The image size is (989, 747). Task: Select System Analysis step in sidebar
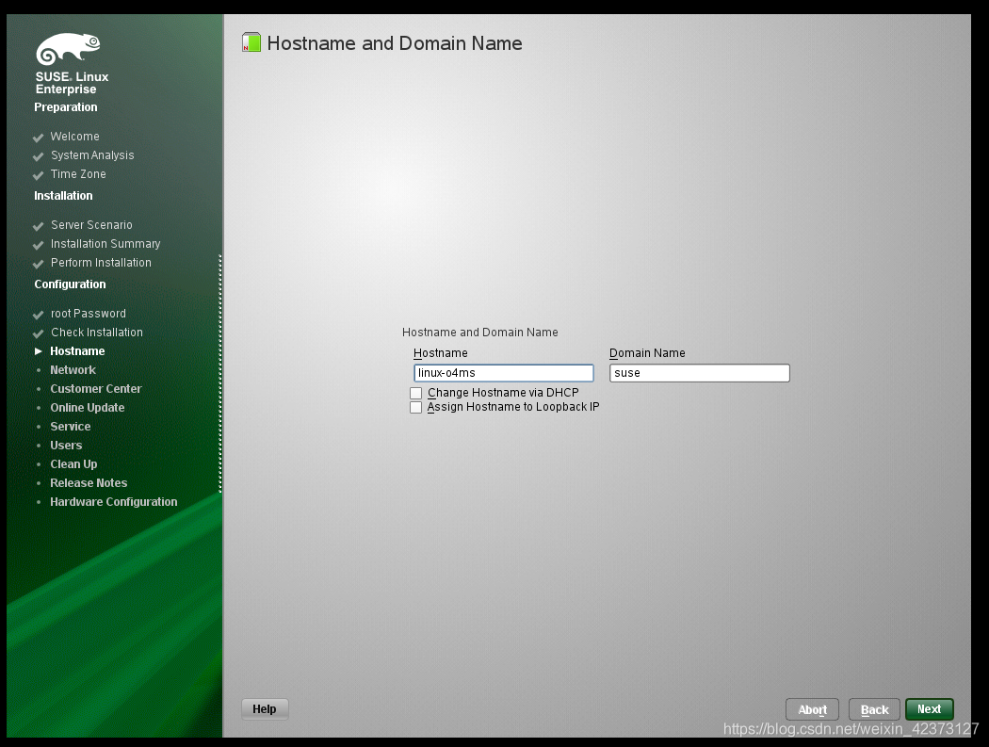click(92, 155)
